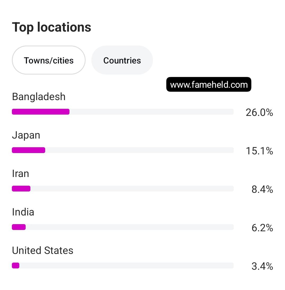Click the magenta fill of India bar

[19, 227]
